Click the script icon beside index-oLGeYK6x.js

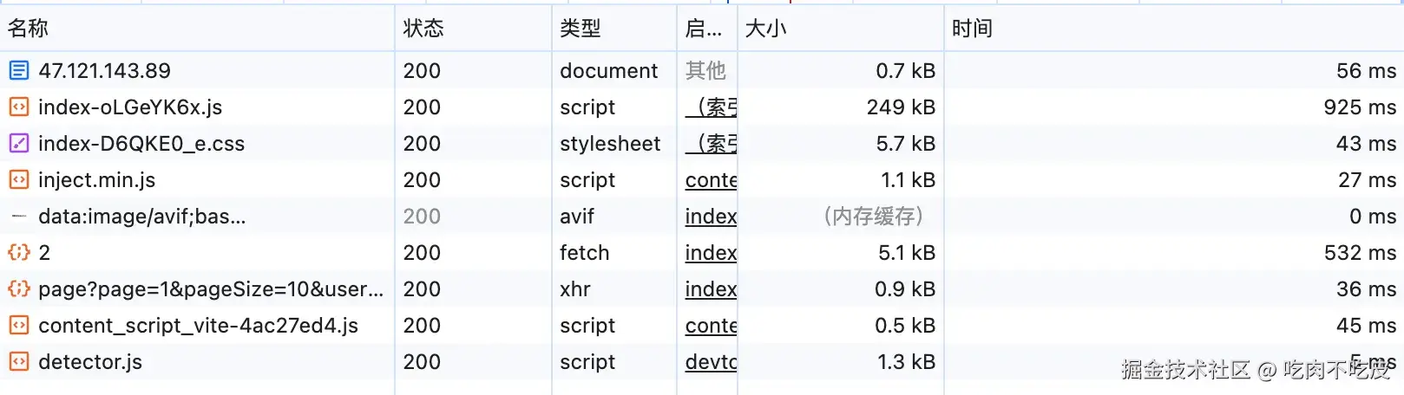[19, 107]
